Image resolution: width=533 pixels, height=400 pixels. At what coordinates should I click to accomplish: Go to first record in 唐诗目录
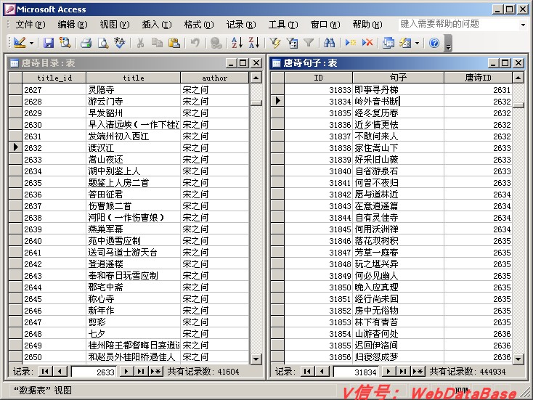tap(45, 371)
